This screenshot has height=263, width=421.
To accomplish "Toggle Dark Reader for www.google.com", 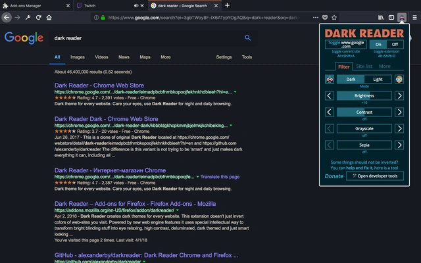I will pos(346,44).
